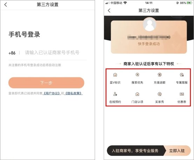This screenshot has width=194, height=160.
Task: Tap the battery indicator in status bar
Action: (189, 3)
